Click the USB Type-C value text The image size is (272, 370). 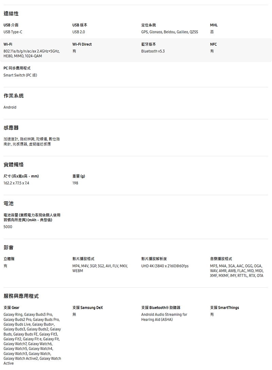click(15, 32)
